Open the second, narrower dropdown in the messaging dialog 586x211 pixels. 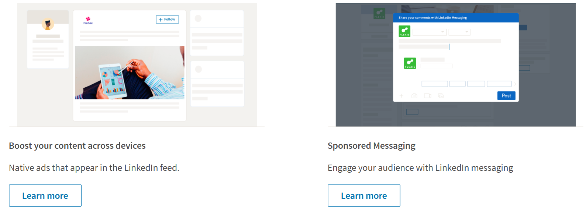coord(459,32)
